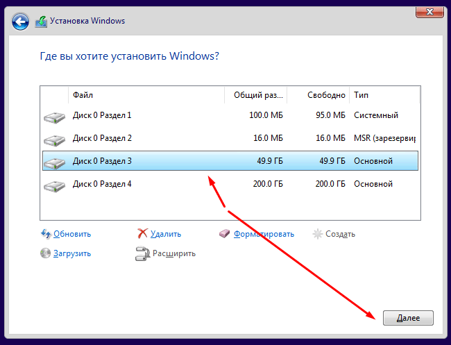Click the eraser icon next to Форматировать
451x345 pixels.
224,234
